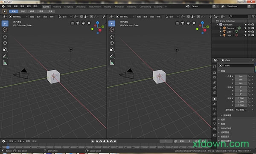Switch perspective/orthographic icon in right viewport
Screen dimensions: 256x154
[177, 23]
